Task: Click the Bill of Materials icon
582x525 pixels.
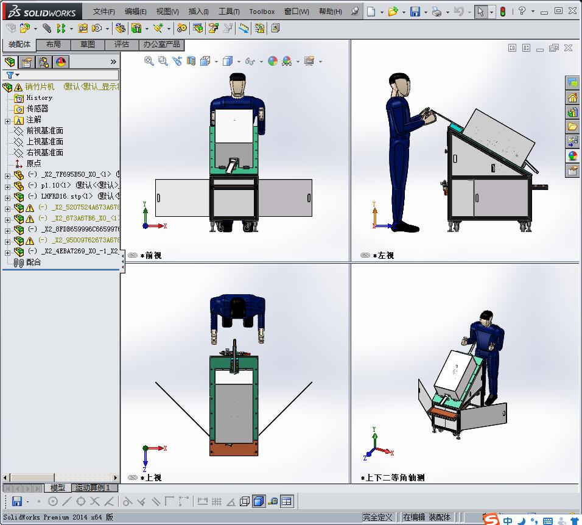Action: [198, 28]
